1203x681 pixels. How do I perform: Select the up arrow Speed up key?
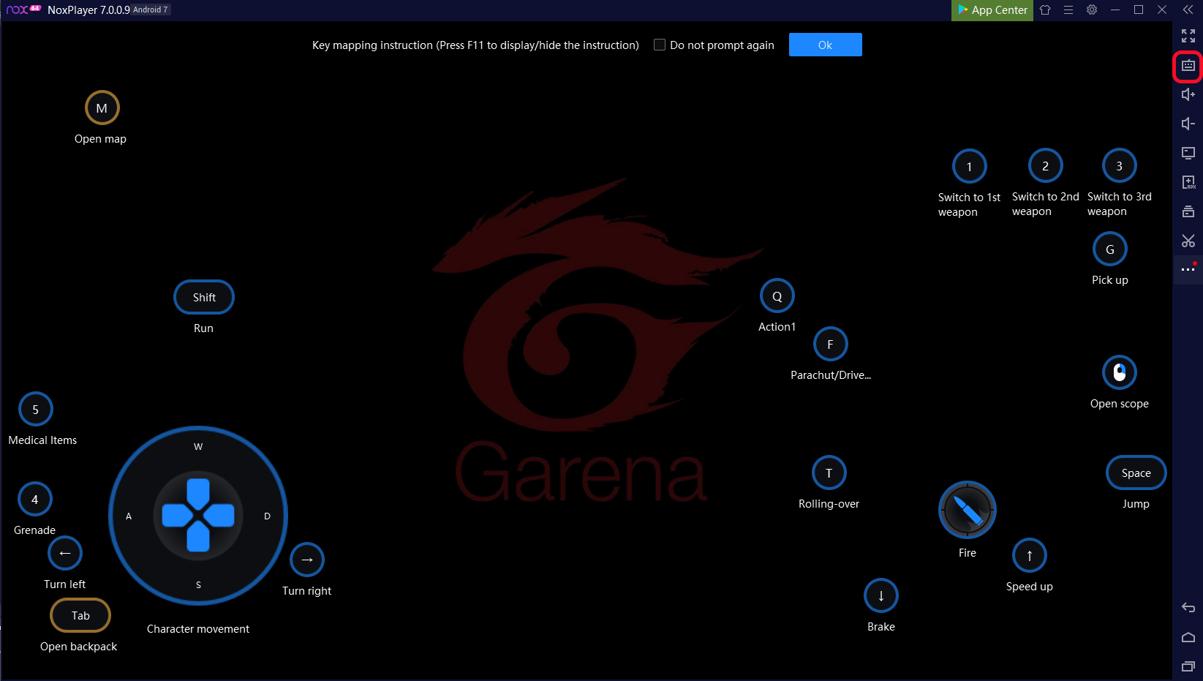coord(1030,556)
